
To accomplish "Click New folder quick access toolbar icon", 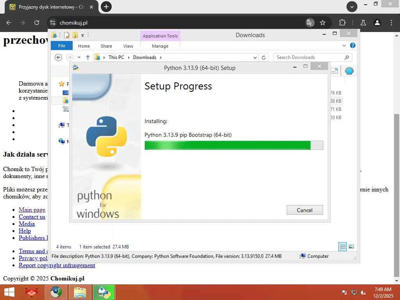I will click(x=75, y=35).
